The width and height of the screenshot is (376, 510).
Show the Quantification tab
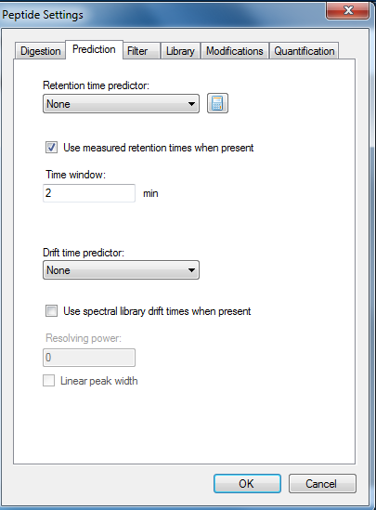(x=305, y=51)
